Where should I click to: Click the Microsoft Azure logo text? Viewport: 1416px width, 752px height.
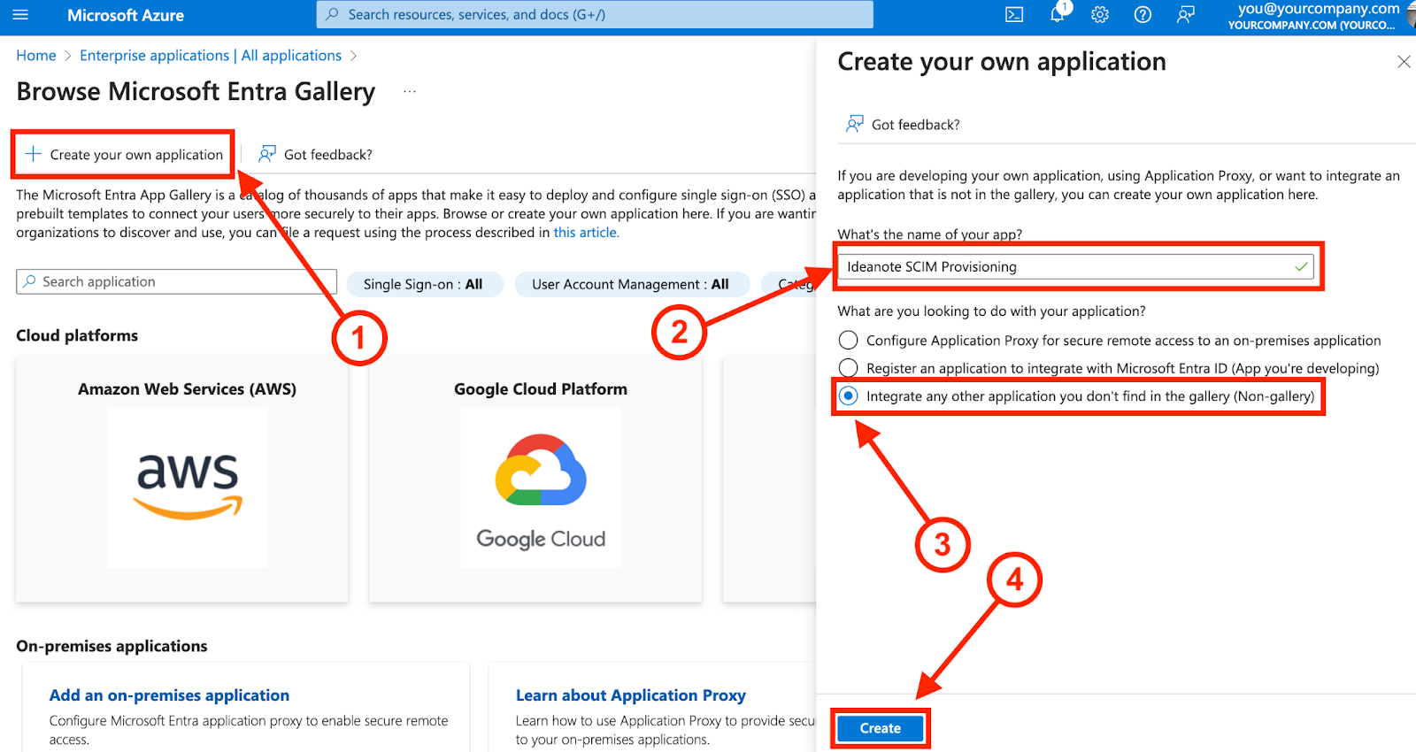pyautogui.click(x=126, y=15)
